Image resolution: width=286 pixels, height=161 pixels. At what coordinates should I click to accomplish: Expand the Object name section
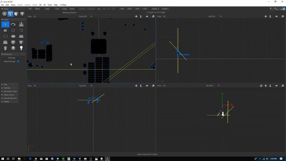(2, 95)
